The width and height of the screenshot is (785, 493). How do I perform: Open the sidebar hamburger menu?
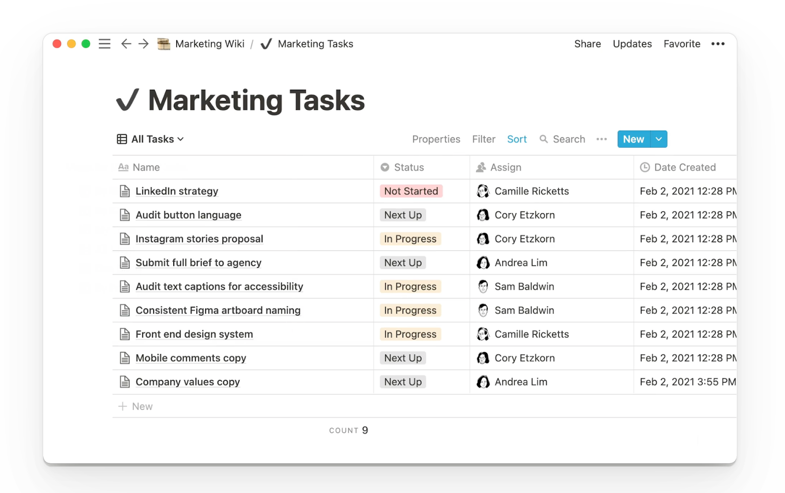click(x=104, y=44)
